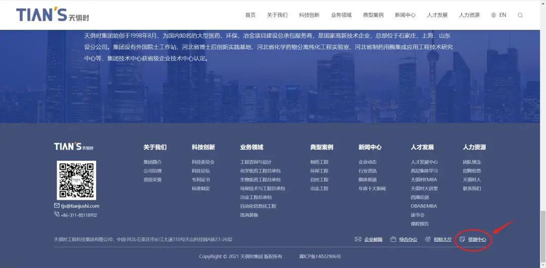Open the 关于我们 menu in top navigation
546x268 pixels.
pos(277,15)
